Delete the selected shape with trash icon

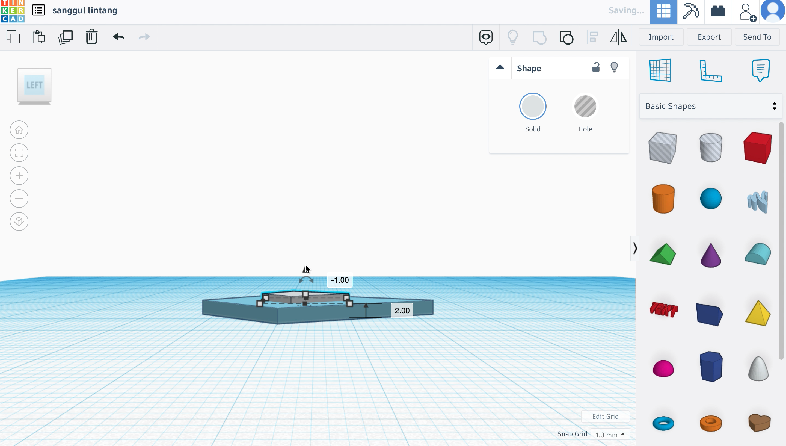click(x=91, y=37)
